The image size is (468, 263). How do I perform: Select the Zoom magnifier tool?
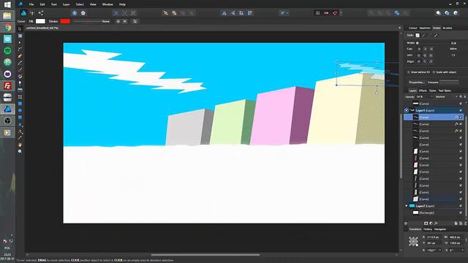pyautogui.click(x=20, y=151)
